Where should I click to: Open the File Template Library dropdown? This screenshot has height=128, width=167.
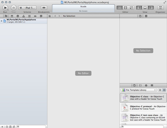[x=138, y=90]
